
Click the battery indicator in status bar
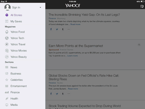point(142,1)
